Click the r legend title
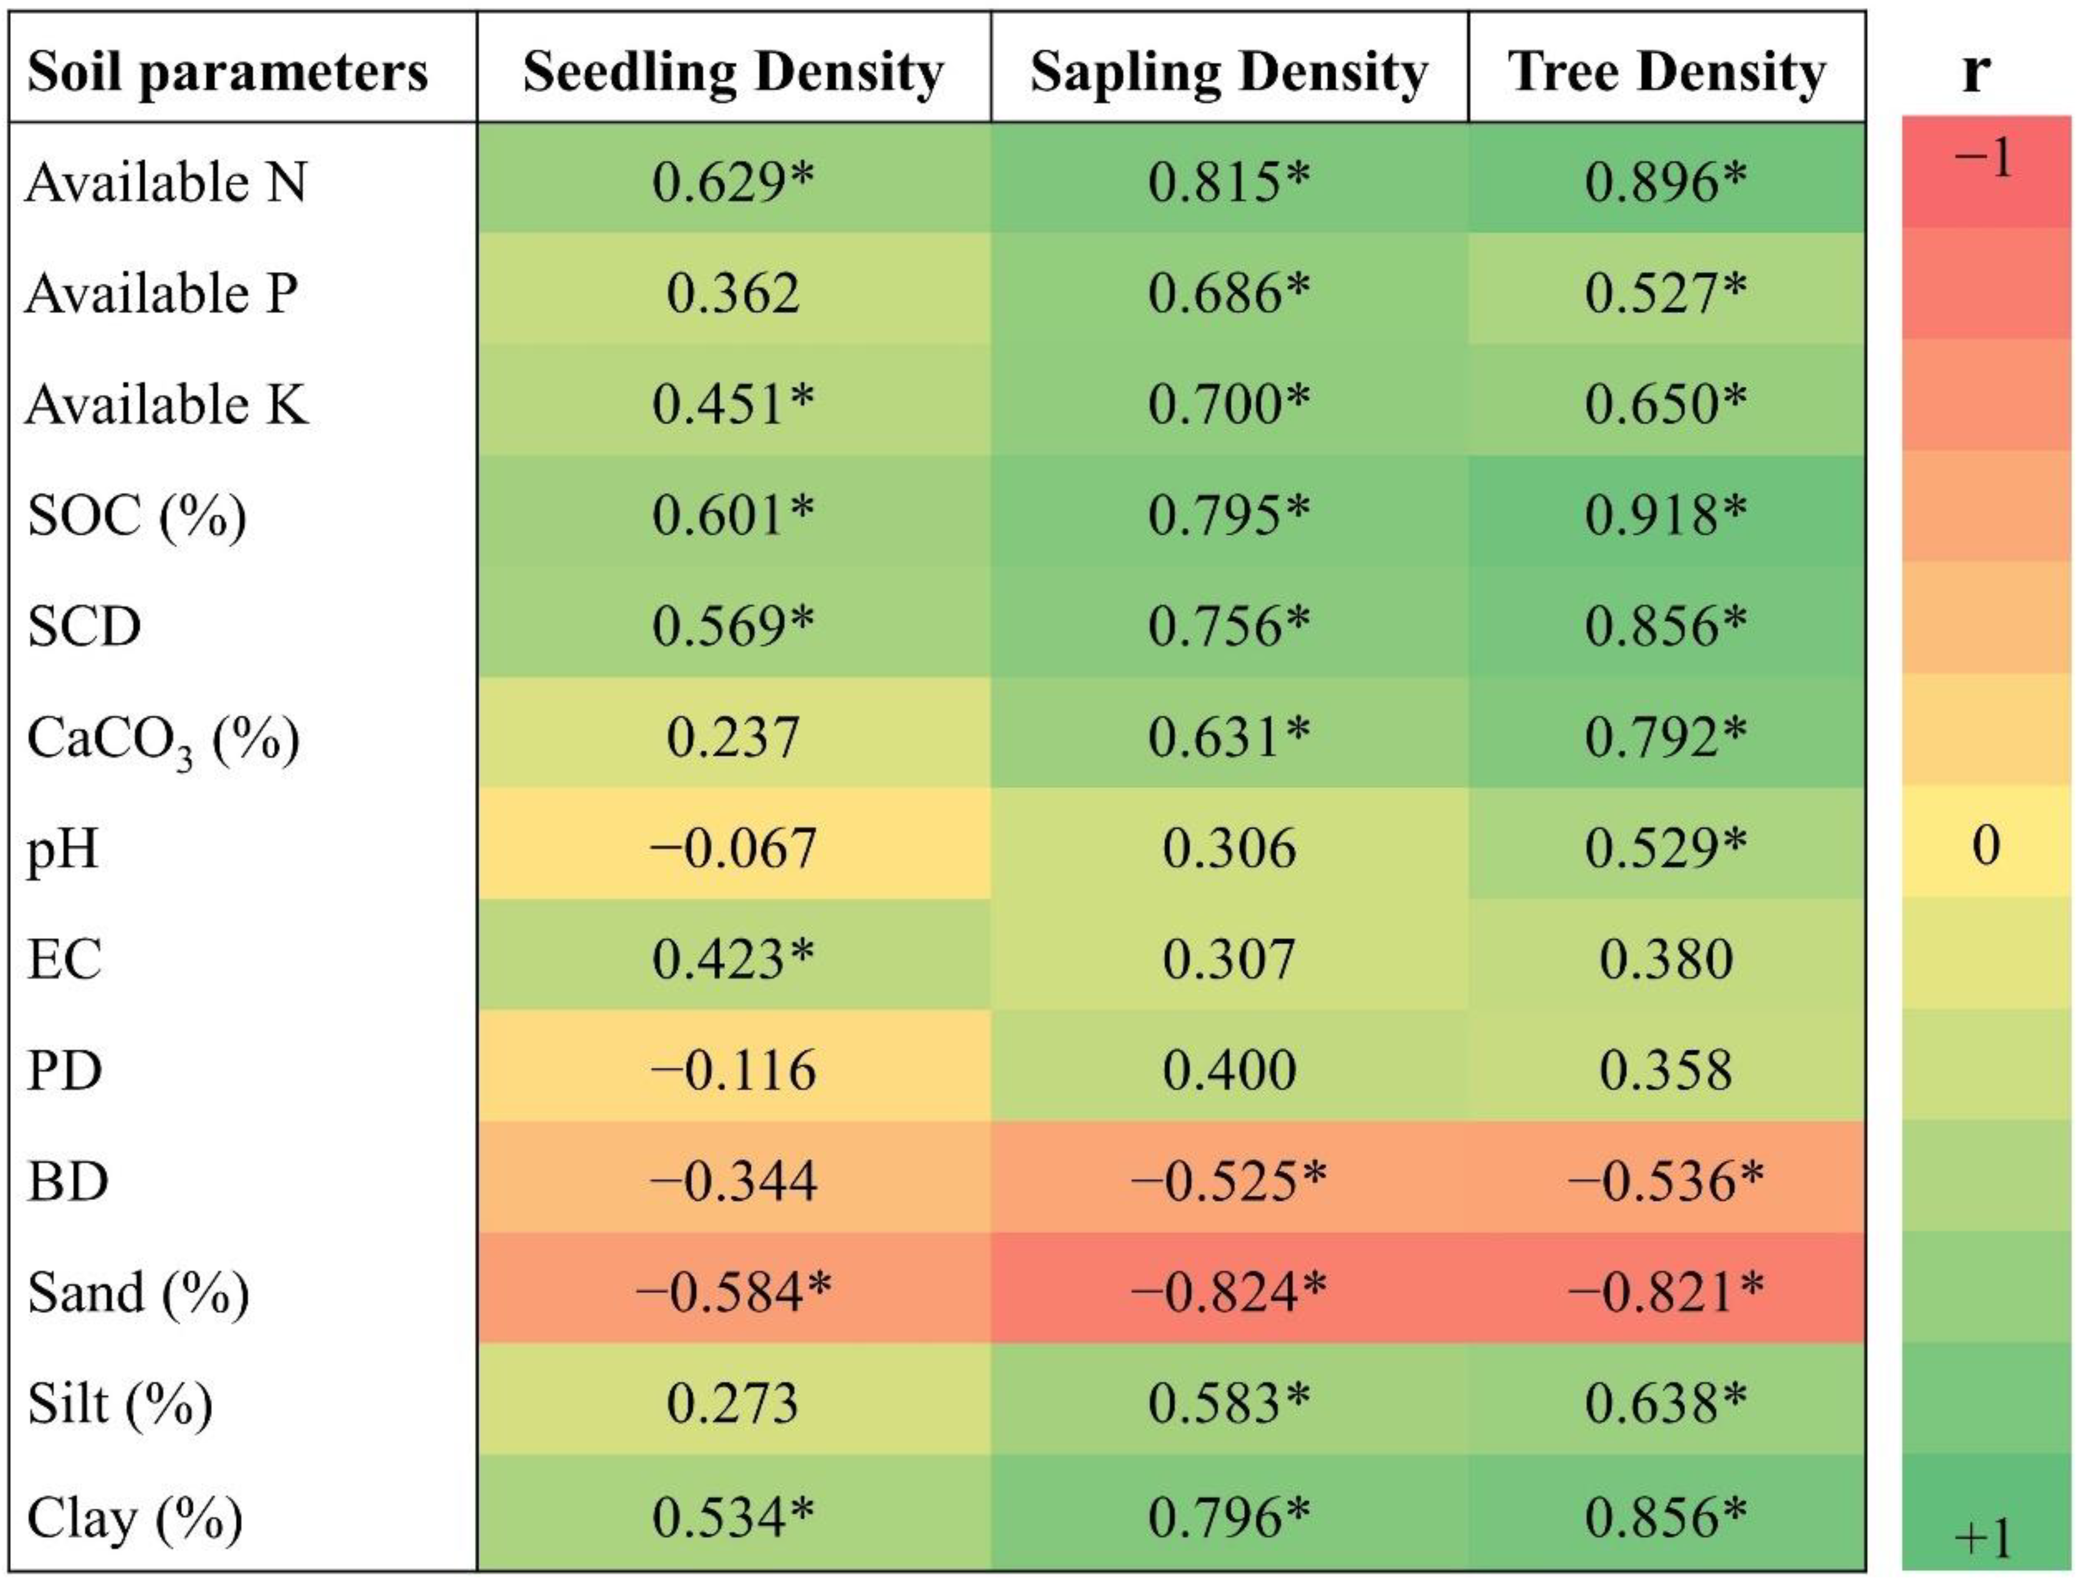 point(1976,72)
